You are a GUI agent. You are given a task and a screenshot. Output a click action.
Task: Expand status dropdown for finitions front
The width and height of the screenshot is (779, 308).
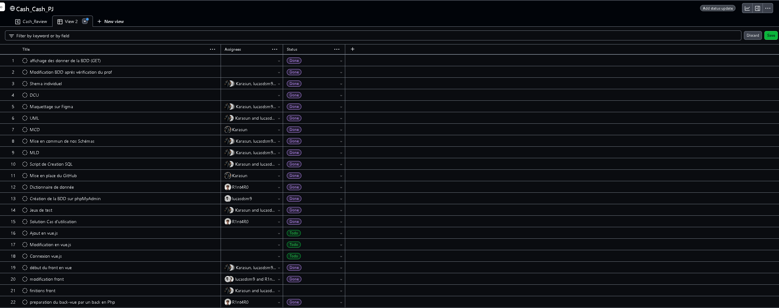coord(341,291)
